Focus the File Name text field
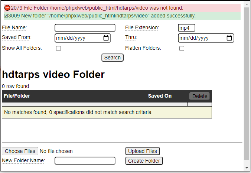The width and height of the screenshot is (251, 173). (x=85, y=28)
